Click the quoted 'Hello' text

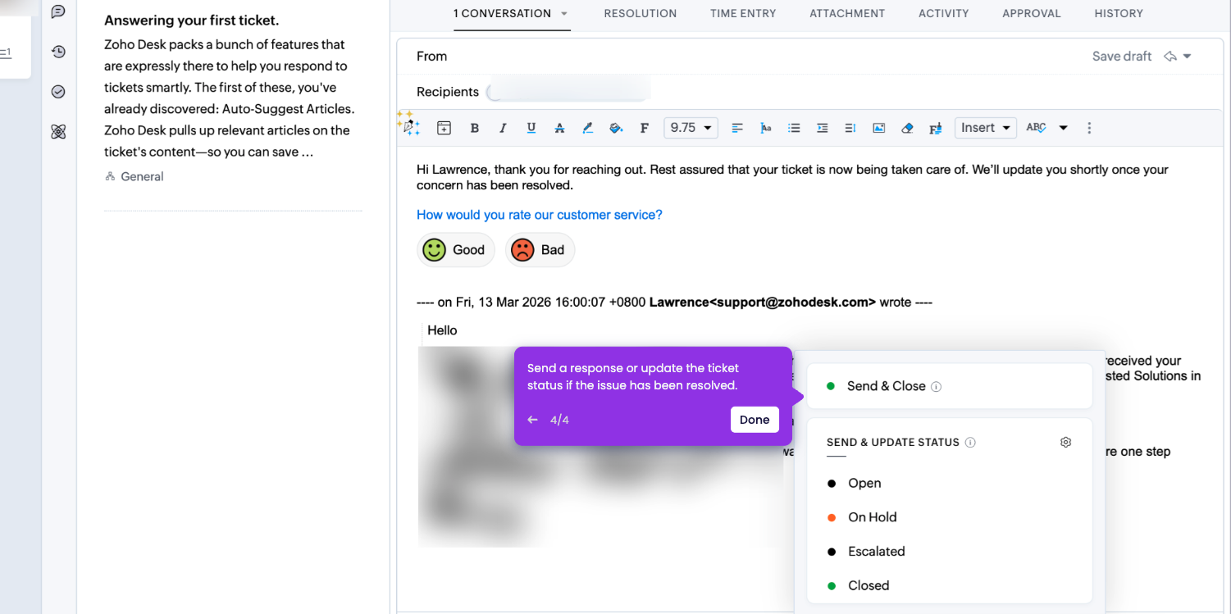(x=442, y=330)
